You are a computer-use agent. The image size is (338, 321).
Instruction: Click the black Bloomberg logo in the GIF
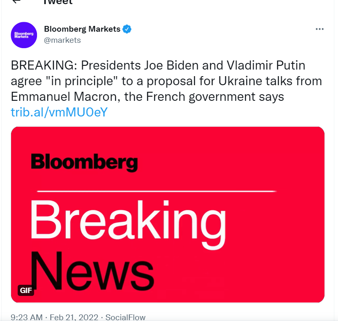[x=85, y=162]
